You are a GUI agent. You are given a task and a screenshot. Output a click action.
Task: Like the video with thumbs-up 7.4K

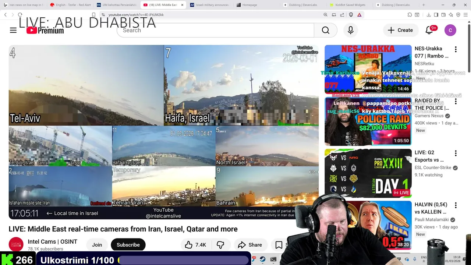pyautogui.click(x=196, y=245)
